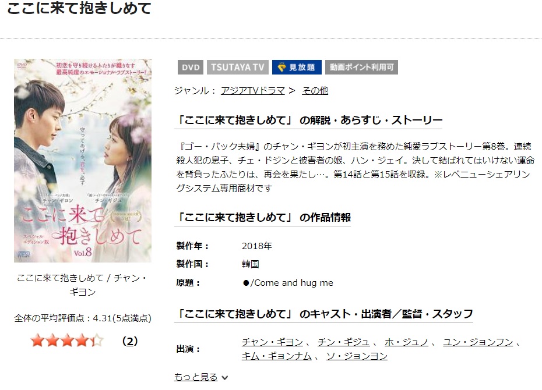
Task: Click the TSUTAYA TV badge
Action: point(237,68)
